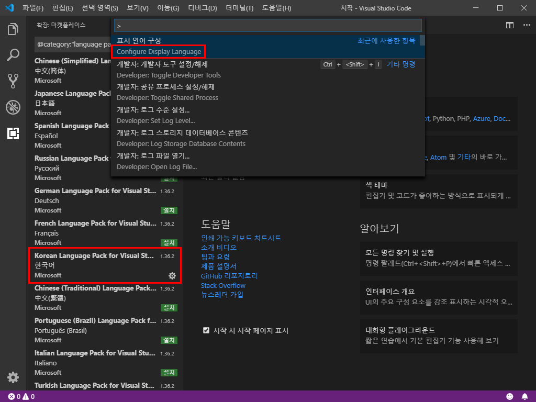536x402 pixels.
Task: Click the Atom link in keymaps card
Action: point(438,157)
